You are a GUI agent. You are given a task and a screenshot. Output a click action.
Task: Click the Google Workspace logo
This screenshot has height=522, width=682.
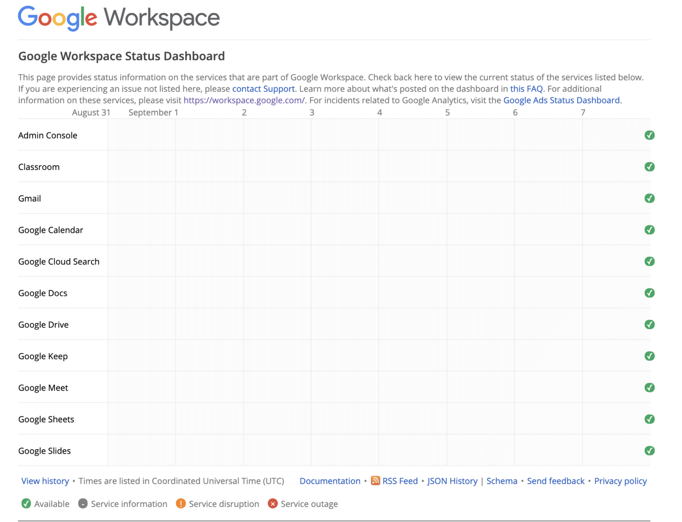[x=119, y=18]
